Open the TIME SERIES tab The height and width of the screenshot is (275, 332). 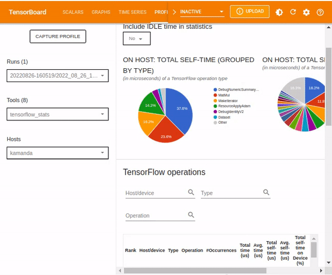[132, 12]
